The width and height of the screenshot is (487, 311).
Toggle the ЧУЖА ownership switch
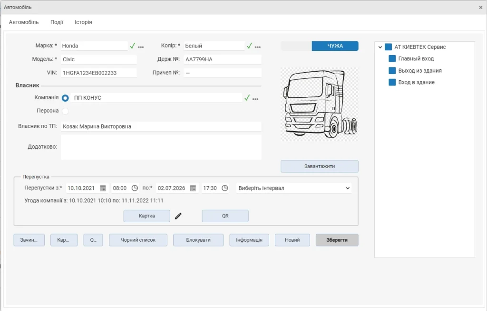(x=320, y=46)
